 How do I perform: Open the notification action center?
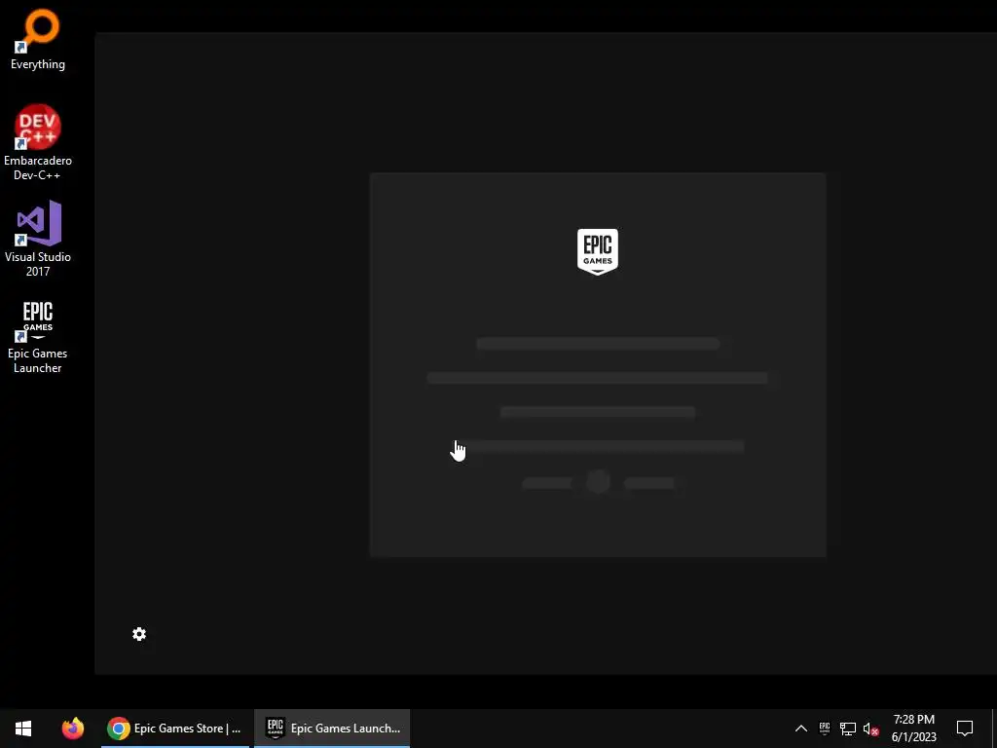coord(965,729)
